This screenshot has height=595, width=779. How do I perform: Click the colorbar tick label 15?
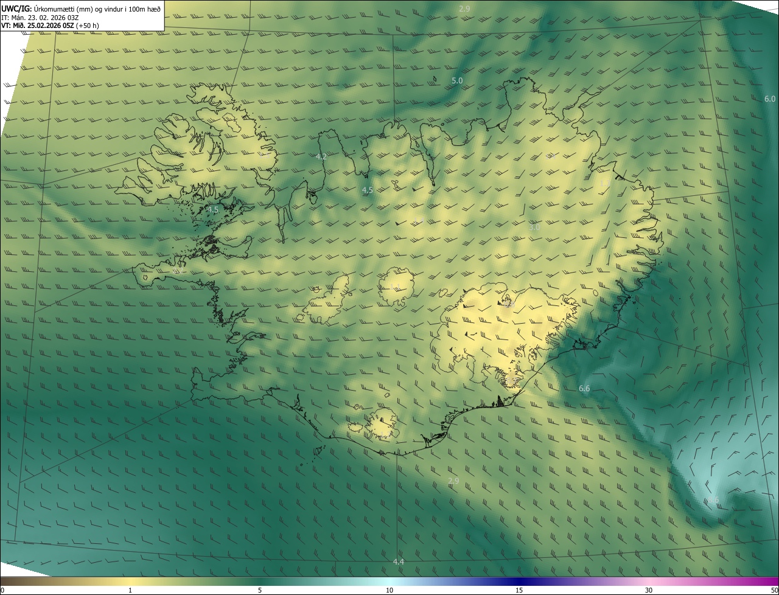click(x=519, y=590)
